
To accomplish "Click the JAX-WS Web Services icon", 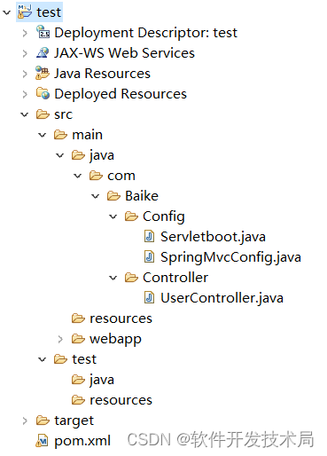I will (x=43, y=52).
